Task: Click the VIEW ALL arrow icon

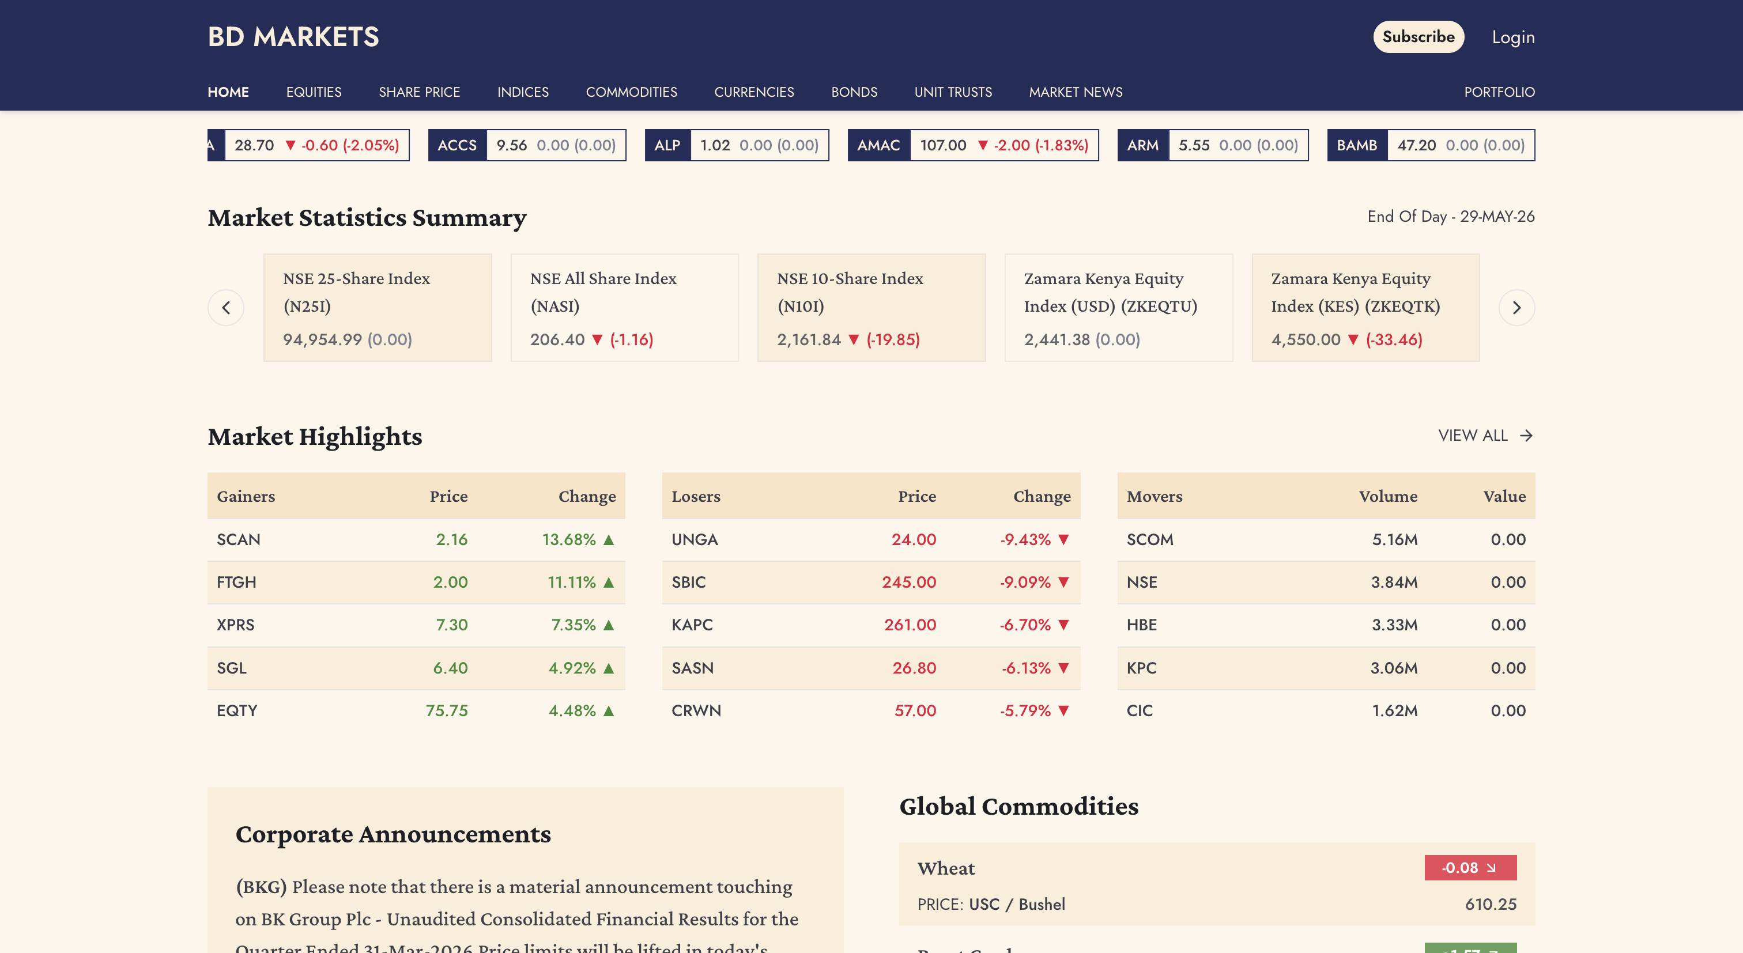Action: click(1526, 436)
